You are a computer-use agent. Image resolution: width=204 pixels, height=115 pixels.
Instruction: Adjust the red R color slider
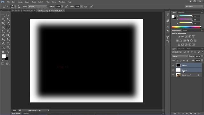pos(186,16)
